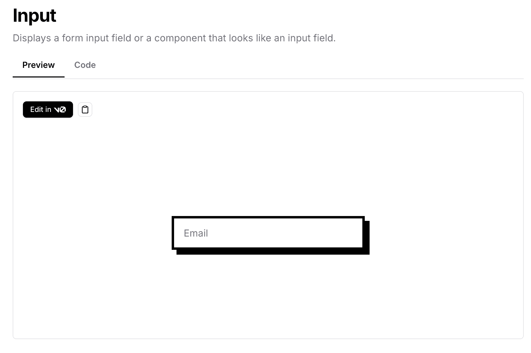Click the grey Code tab label
This screenshot has height=353, width=531.
[85, 65]
